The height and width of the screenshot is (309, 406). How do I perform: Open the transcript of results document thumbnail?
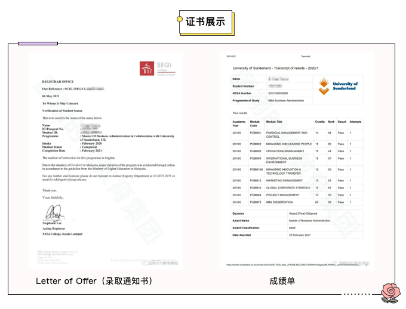pyautogui.click(x=297, y=160)
